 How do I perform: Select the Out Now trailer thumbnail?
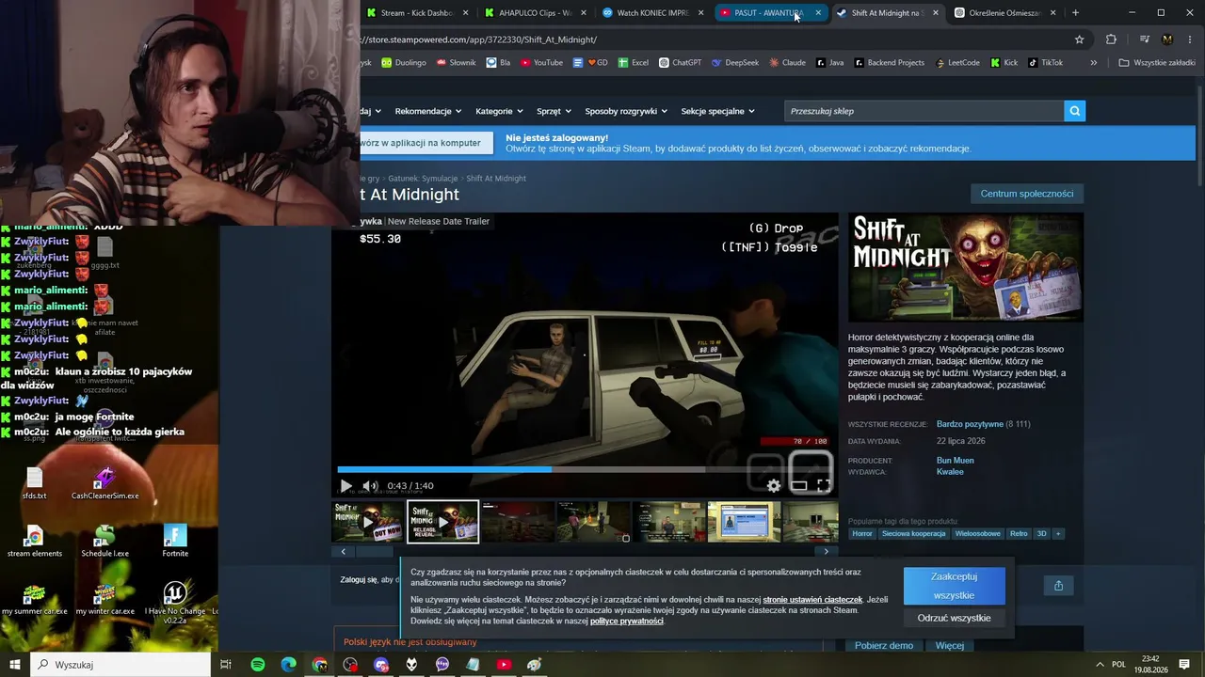(368, 522)
